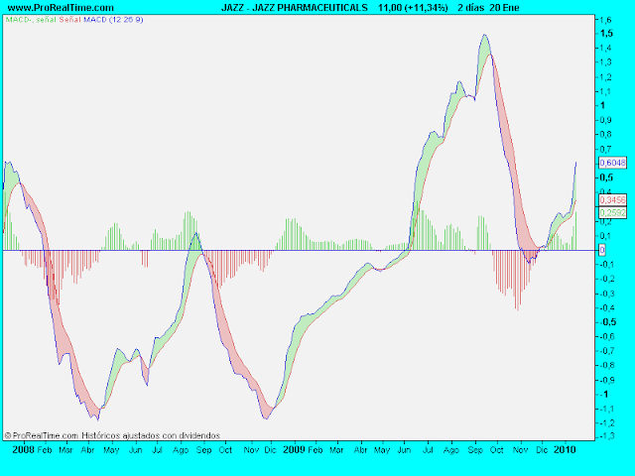The image size is (635, 476).
Task: Click the -1 value on the y-axis
Action: tap(603, 395)
